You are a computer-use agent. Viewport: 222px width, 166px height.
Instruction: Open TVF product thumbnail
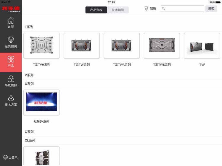(x=202, y=46)
